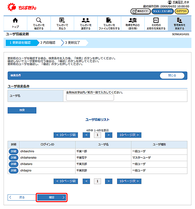Screen dimensions: 195x209
Task: Log out with the ログアウト button
Action: click(x=181, y=11)
